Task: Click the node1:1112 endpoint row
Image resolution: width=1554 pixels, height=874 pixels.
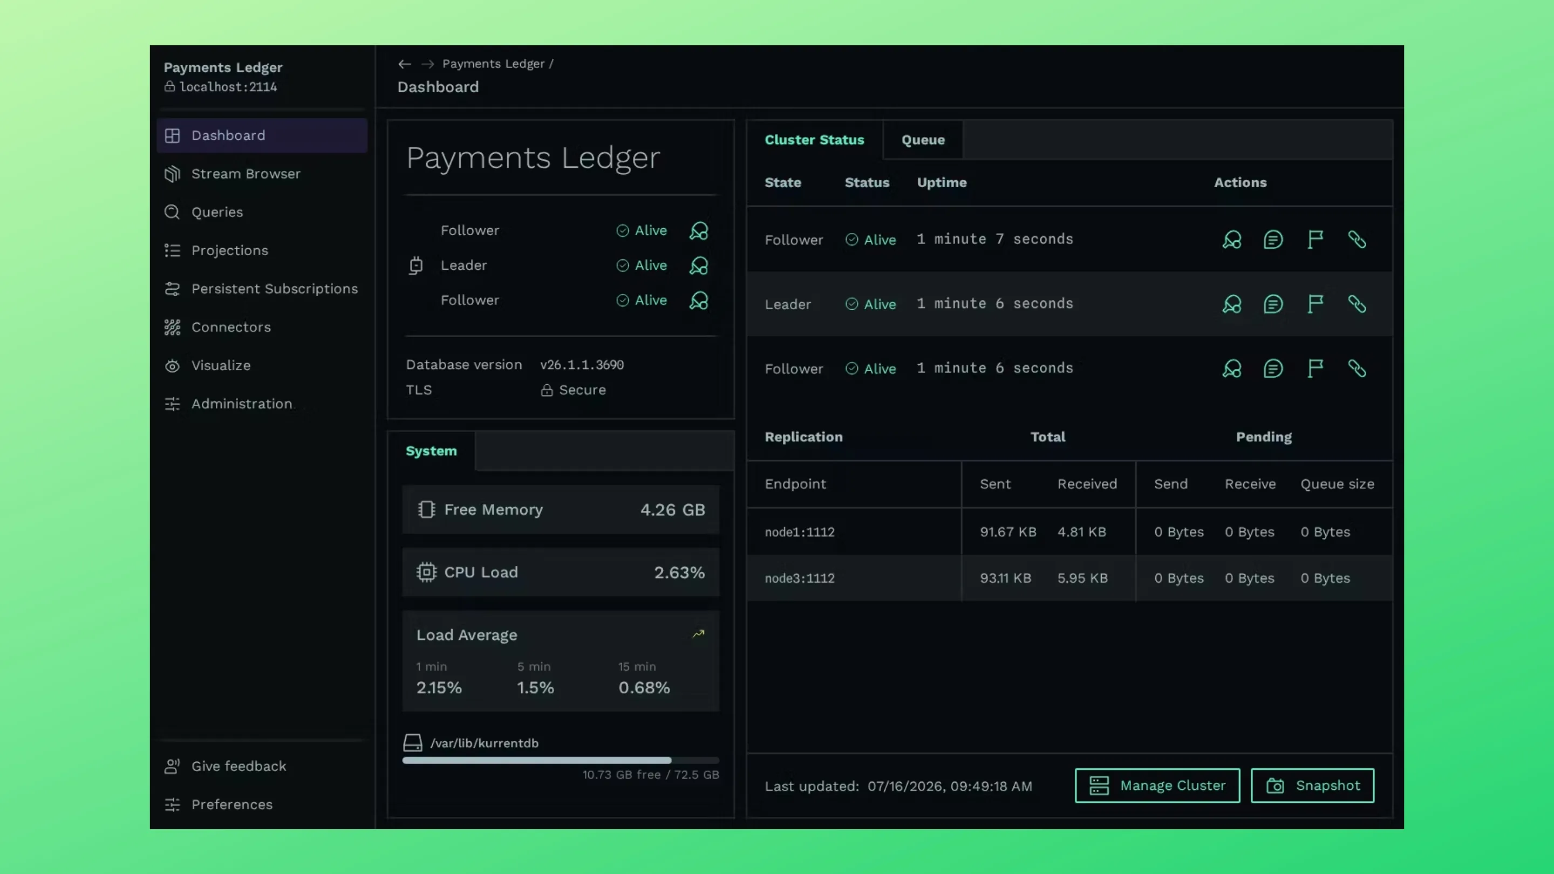Action: point(1069,532)
